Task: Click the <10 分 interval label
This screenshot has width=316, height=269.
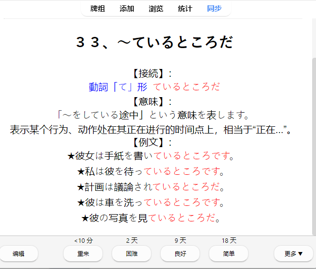Action: point(83,240)
